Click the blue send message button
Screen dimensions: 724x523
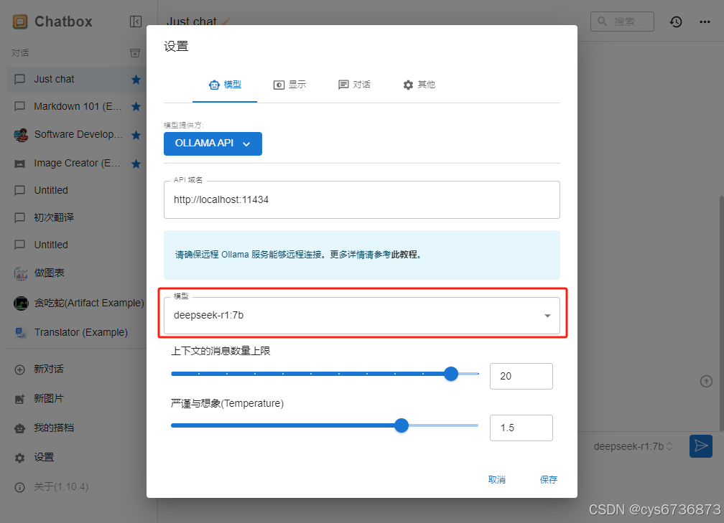(701, 446)
